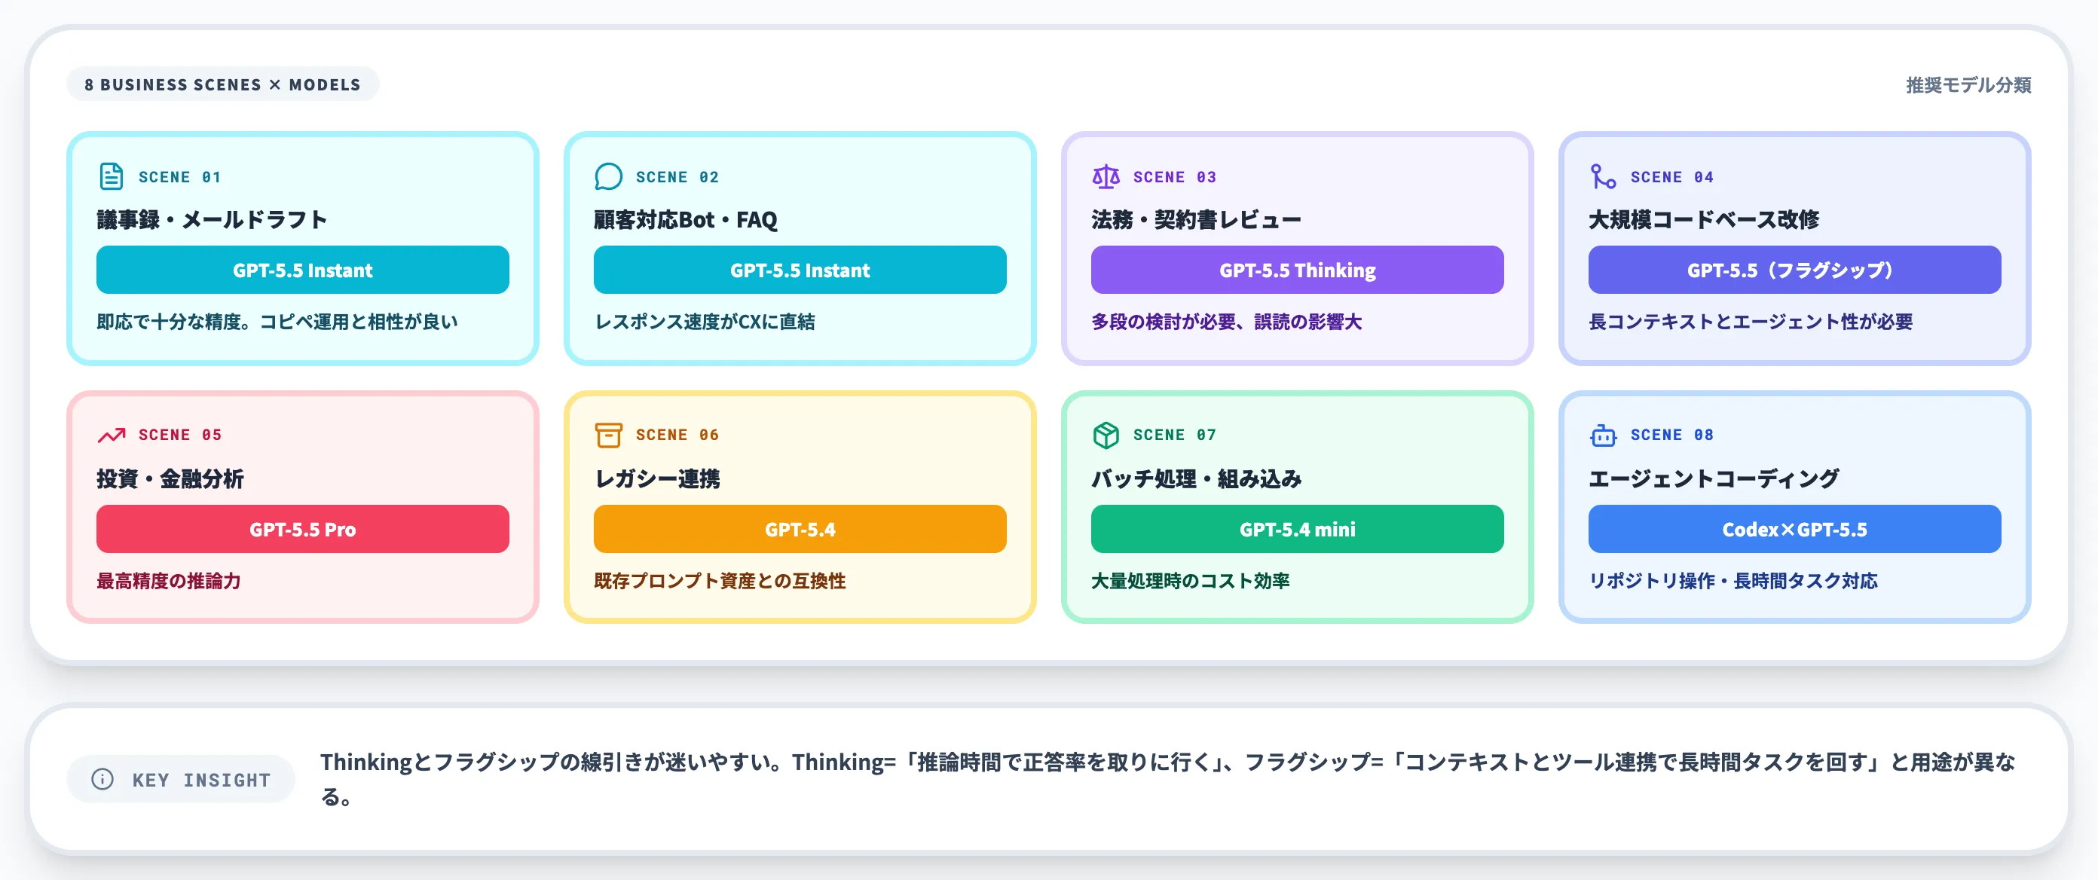
Task: Click the SCENE 01 label
Action: coord(179,176)
